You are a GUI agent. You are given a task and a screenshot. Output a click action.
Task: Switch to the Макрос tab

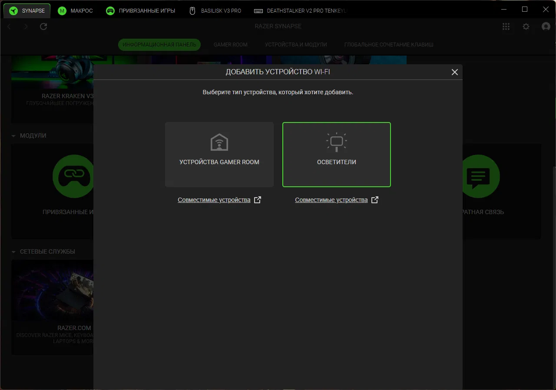tap(76, 10)
